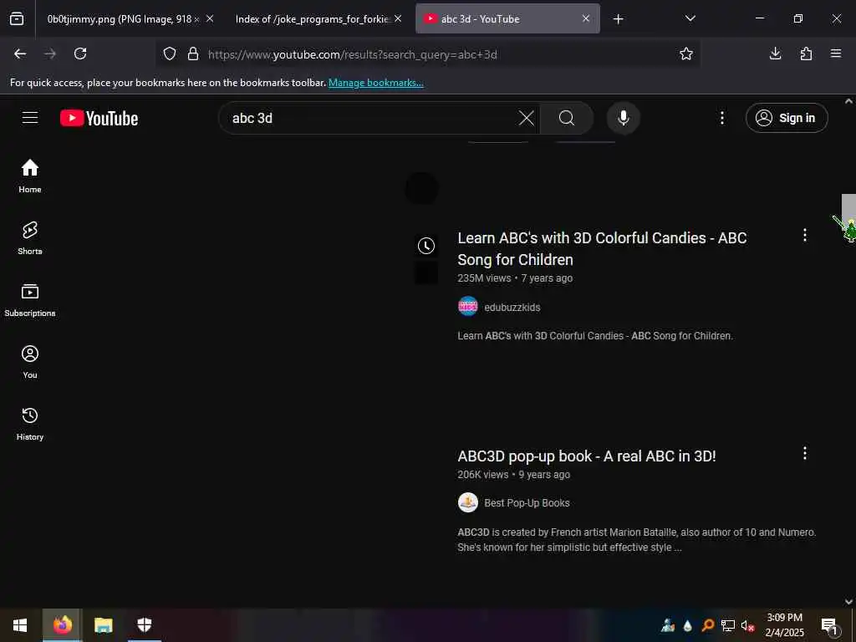Screen dimensions: 856x642
Task: Close the Index of /joke_programs tab
Action: [x=398, y=19]
